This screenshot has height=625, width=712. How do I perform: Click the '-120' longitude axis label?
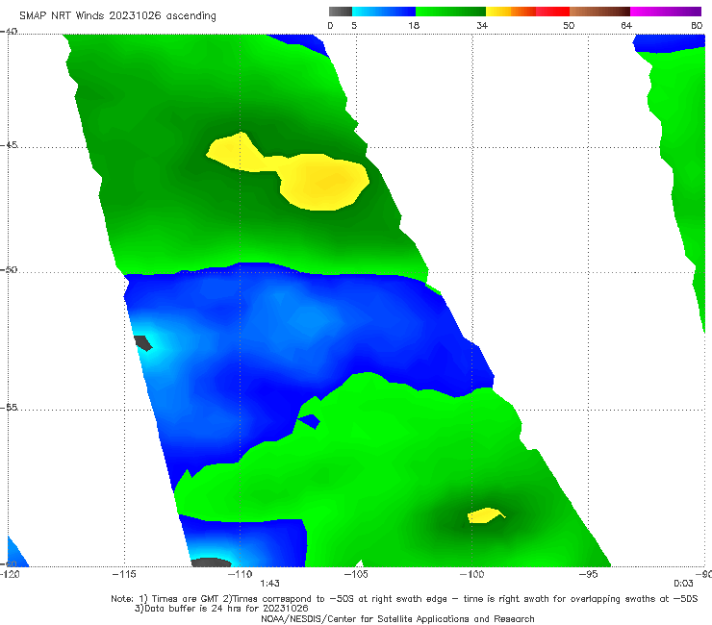tap(10, 574)
